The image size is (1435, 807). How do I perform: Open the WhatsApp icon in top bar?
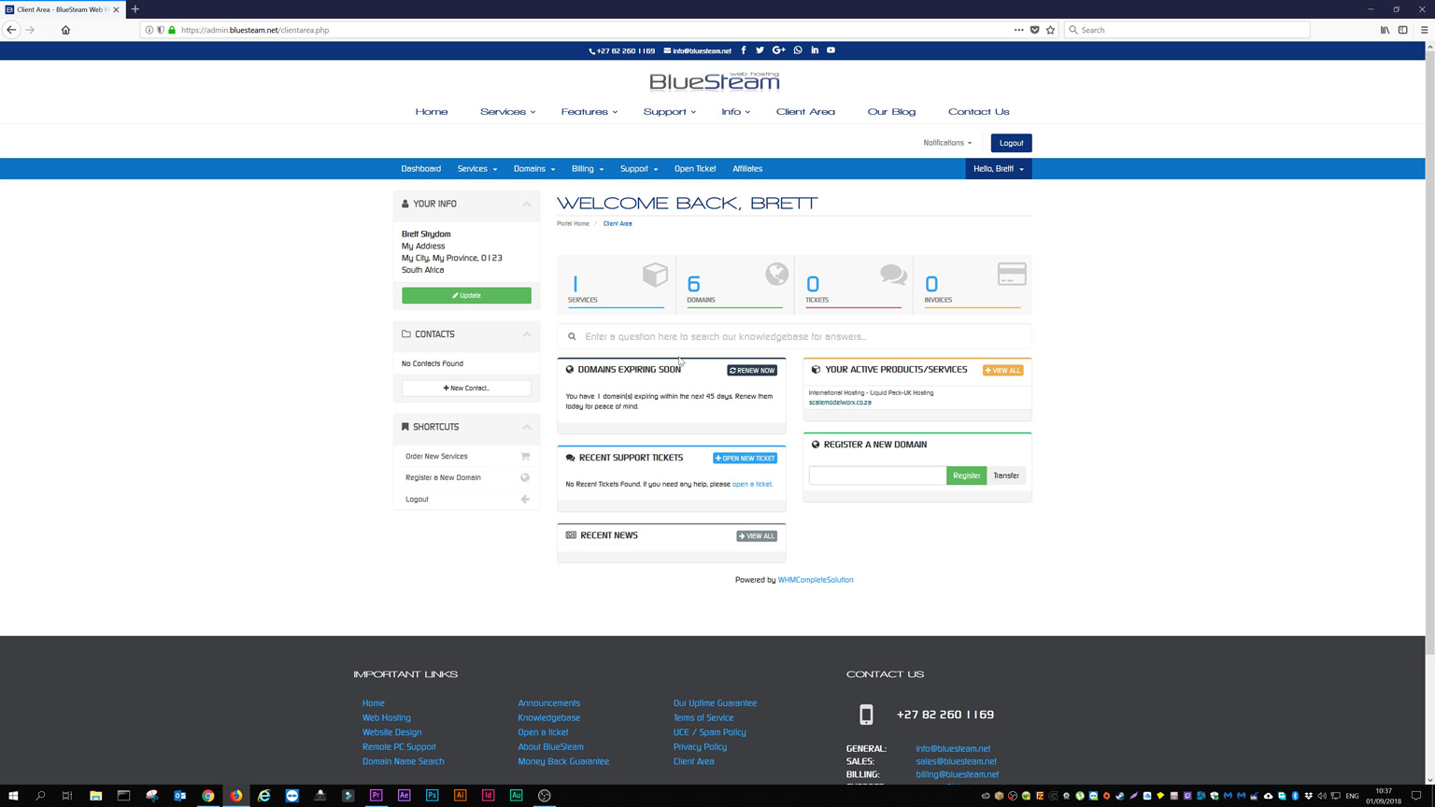click(798, 50)
